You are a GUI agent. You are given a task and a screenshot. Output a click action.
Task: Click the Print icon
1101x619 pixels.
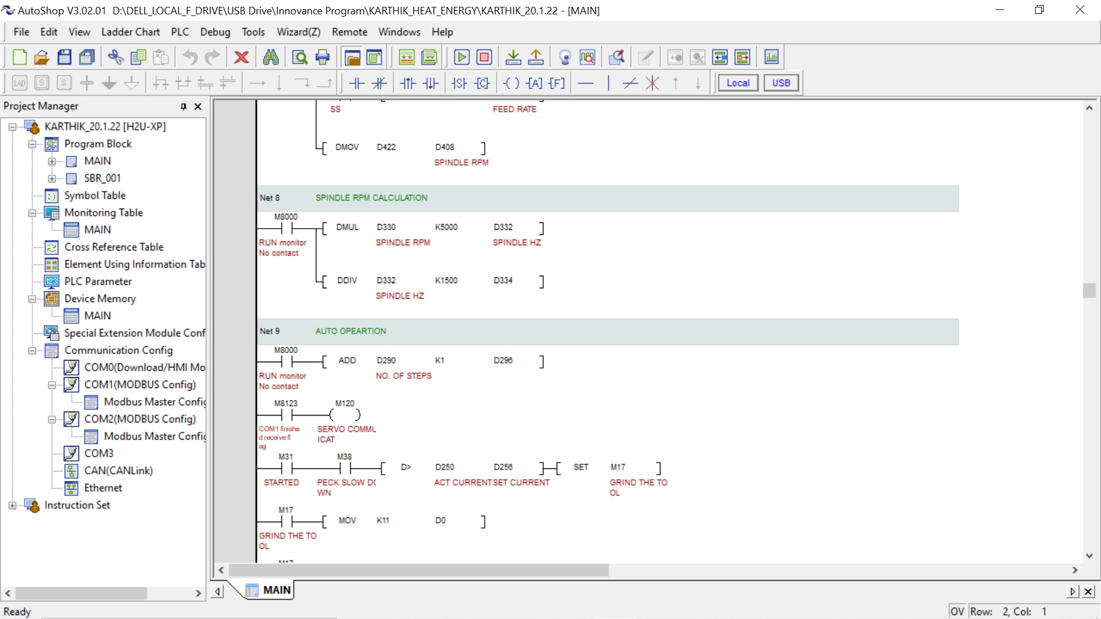(323, 57)
